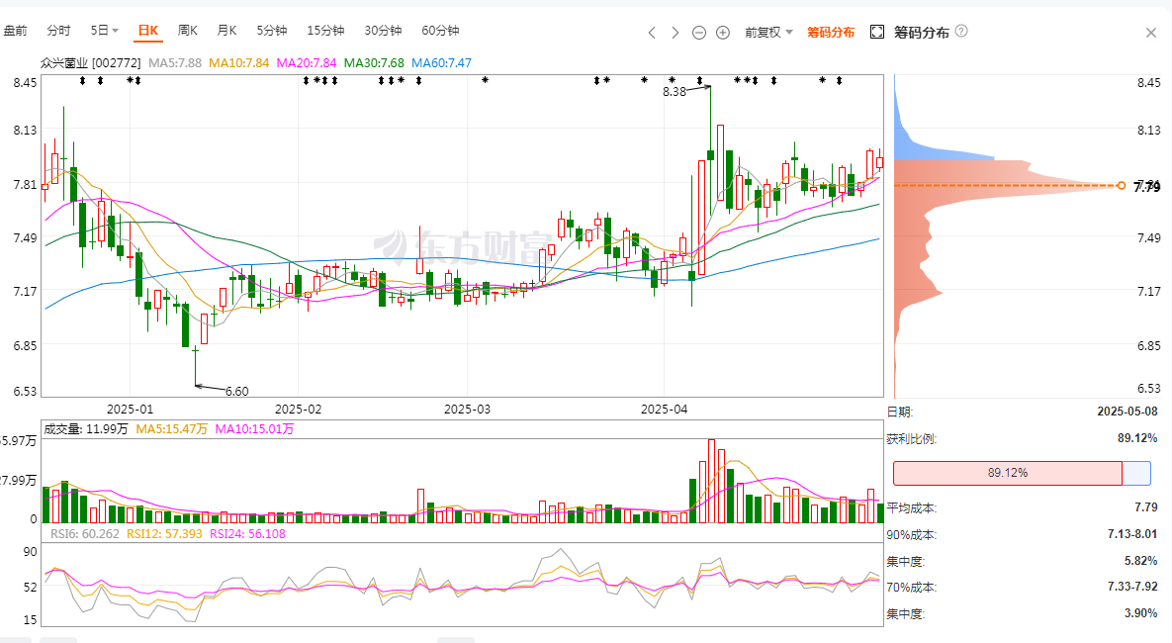Open the 5日 period dropdown
The image size is (1172, 643).
pos(105,31)
